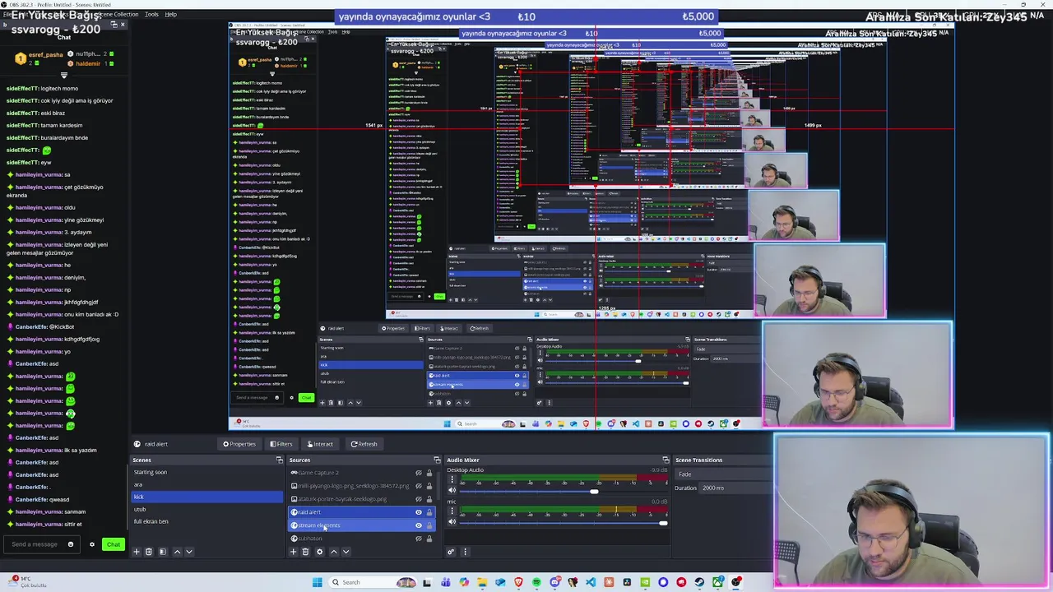Mute mic speaker icon
Screen dimensions: 1053x592
coord(452,522)
